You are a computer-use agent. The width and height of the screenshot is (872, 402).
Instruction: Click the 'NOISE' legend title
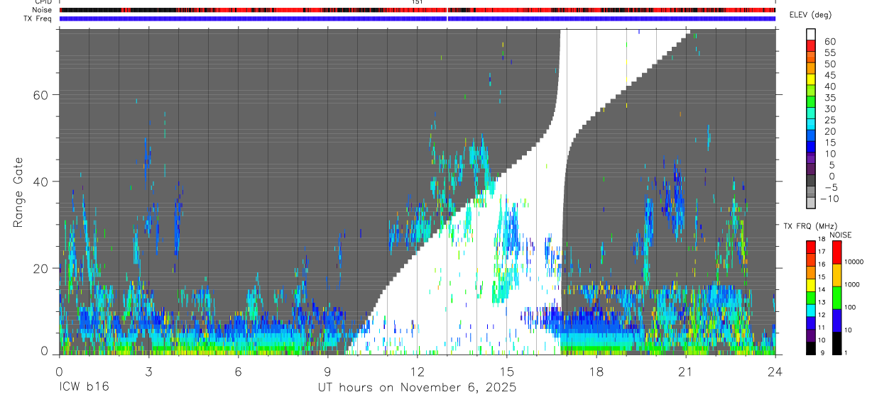click(x=840, y=235)
